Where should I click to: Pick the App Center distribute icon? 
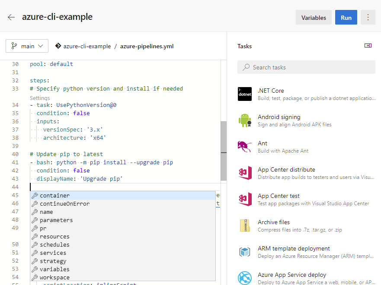point(245,173)
